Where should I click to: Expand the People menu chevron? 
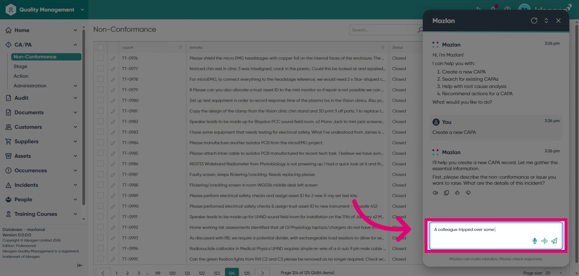pos(75,199)
